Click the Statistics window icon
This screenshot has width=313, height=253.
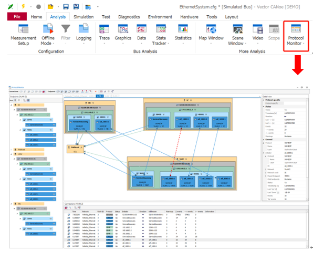coord(183,29)
